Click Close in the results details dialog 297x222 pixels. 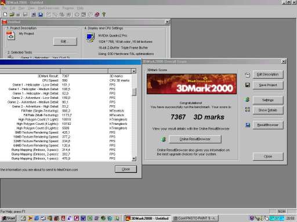(126, 169)
